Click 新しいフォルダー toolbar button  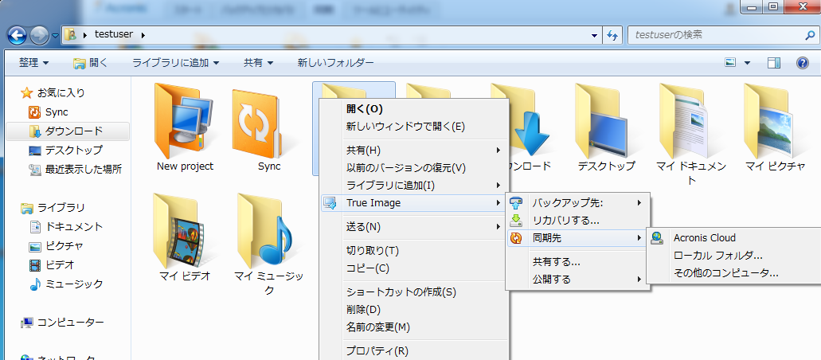tap(335, 63)
